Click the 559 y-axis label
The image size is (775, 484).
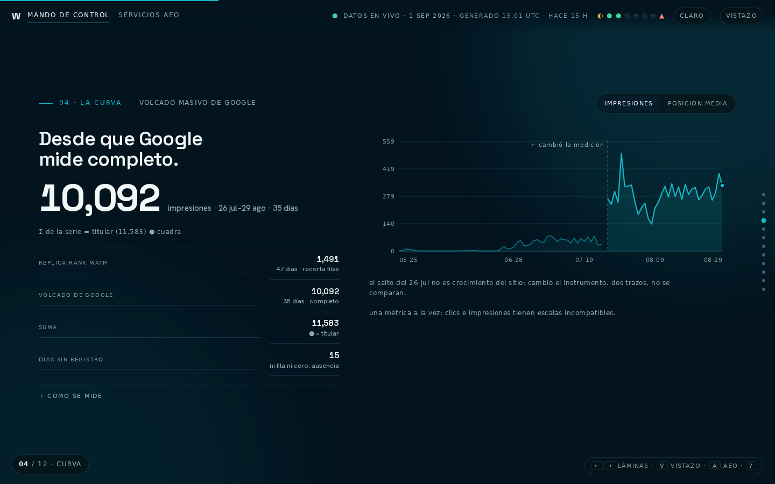(389, 142)
